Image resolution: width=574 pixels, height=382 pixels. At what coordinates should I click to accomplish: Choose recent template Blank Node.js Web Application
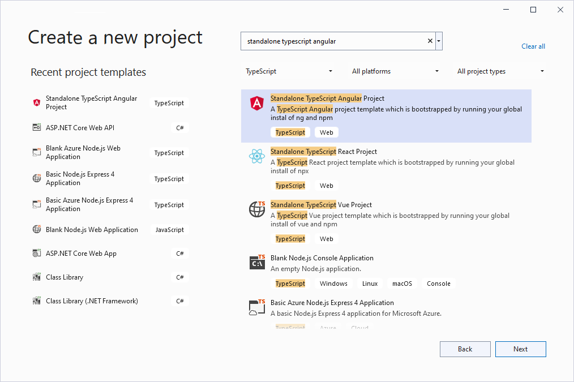[110, 230]
